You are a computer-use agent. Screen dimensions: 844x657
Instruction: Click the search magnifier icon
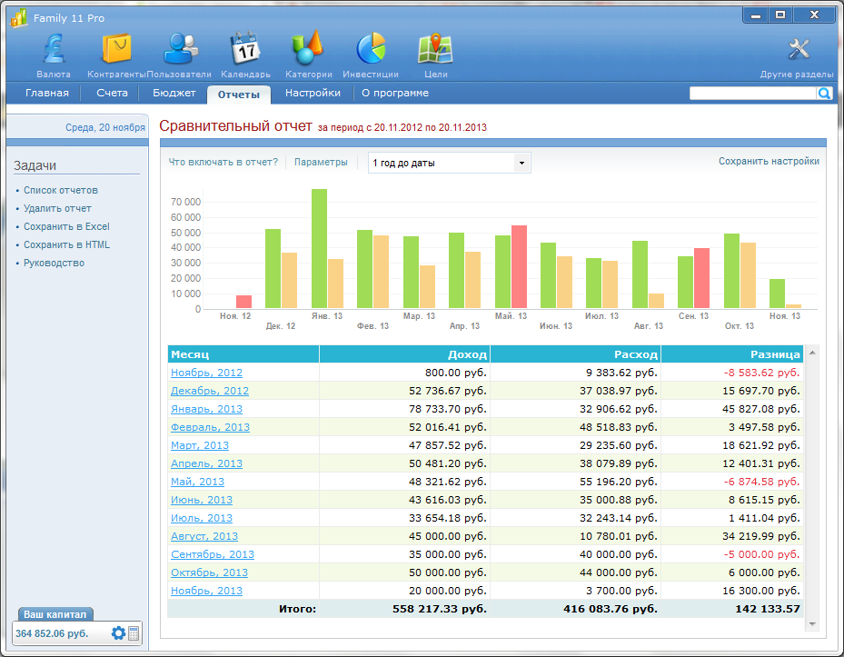pyautogui.click(x=824, y=94)
